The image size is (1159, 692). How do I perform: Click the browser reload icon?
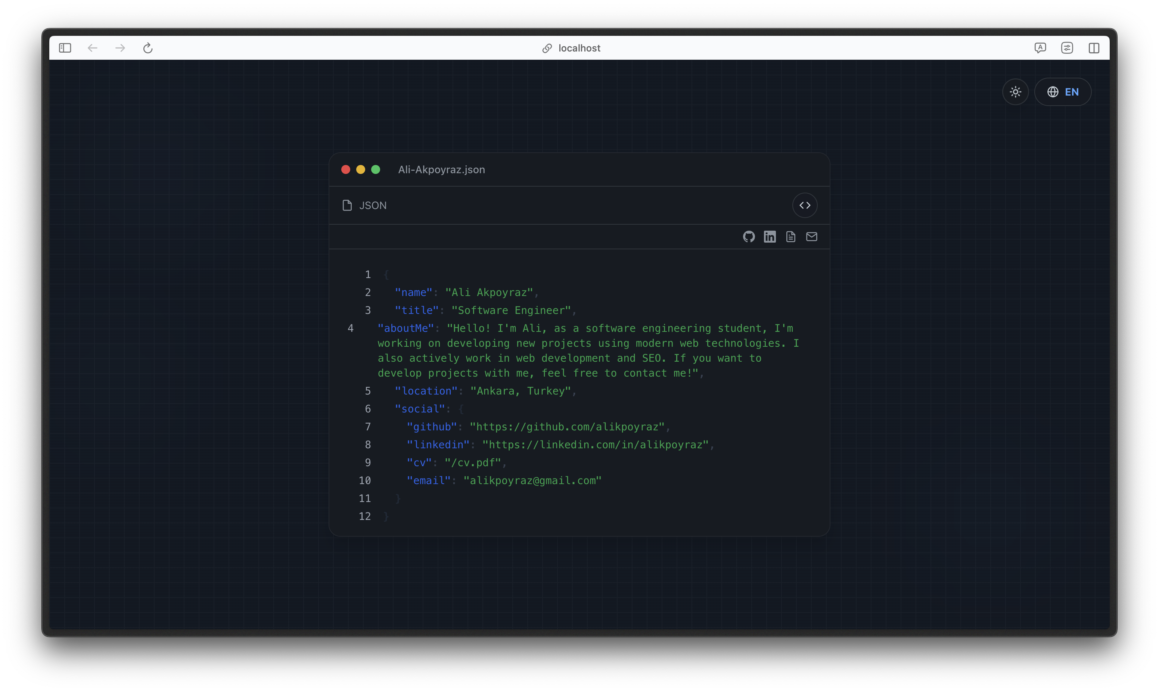148,48
